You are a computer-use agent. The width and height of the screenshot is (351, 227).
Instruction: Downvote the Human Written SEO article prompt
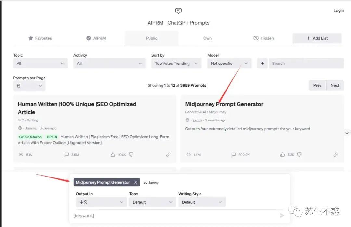131,155
